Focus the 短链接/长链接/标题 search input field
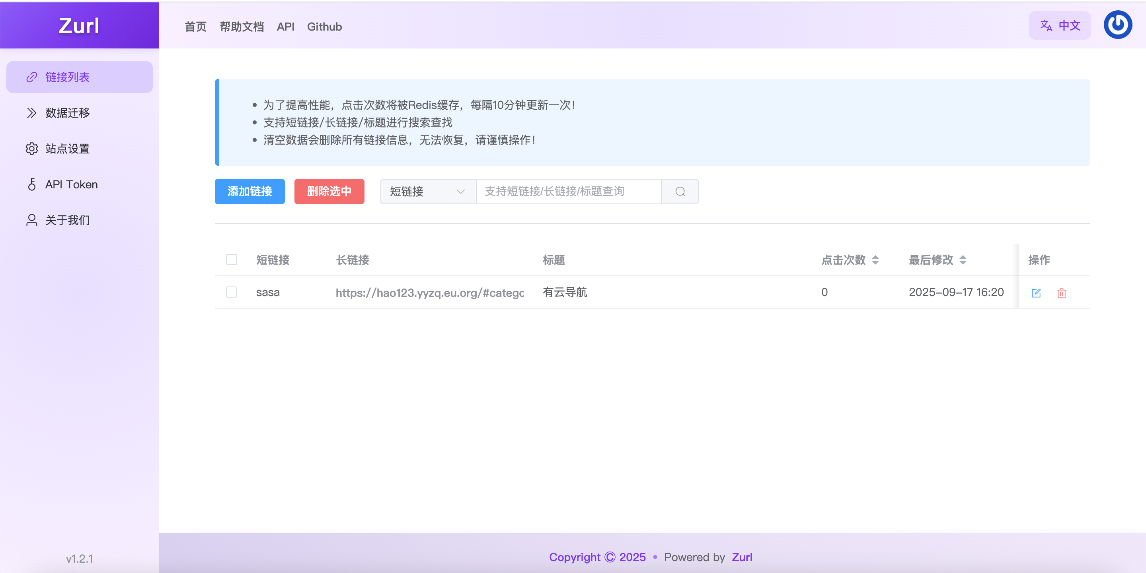1146x573 pixels. pyautogui.click(x=568, y=192)
